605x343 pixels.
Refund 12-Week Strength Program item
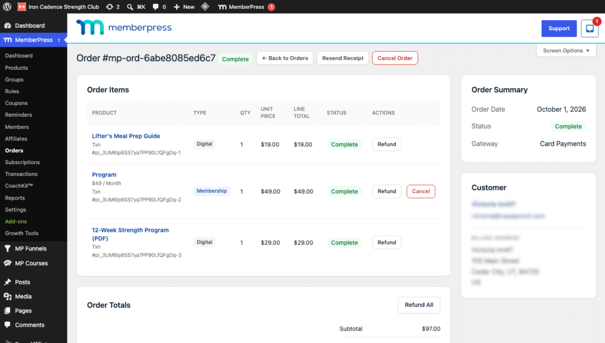(386, 243)
